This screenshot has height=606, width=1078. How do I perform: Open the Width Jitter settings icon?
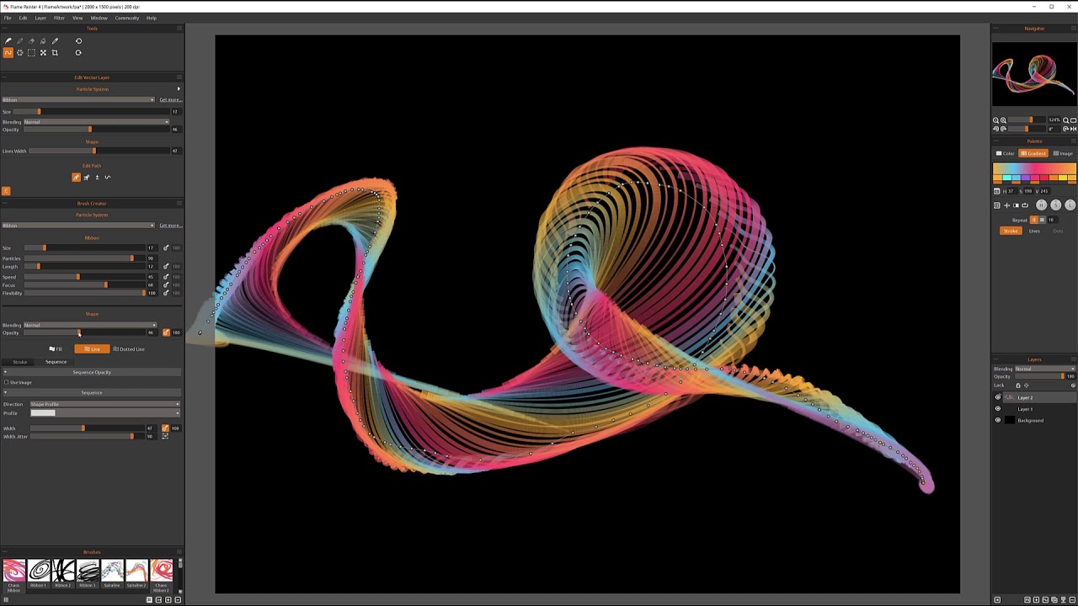tap(165, 436)
